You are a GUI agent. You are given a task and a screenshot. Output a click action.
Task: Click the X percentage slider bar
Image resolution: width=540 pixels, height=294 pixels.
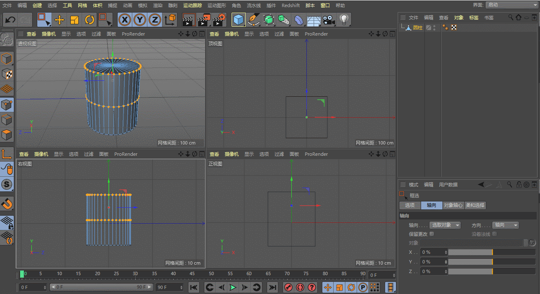[x=491, y=252]
